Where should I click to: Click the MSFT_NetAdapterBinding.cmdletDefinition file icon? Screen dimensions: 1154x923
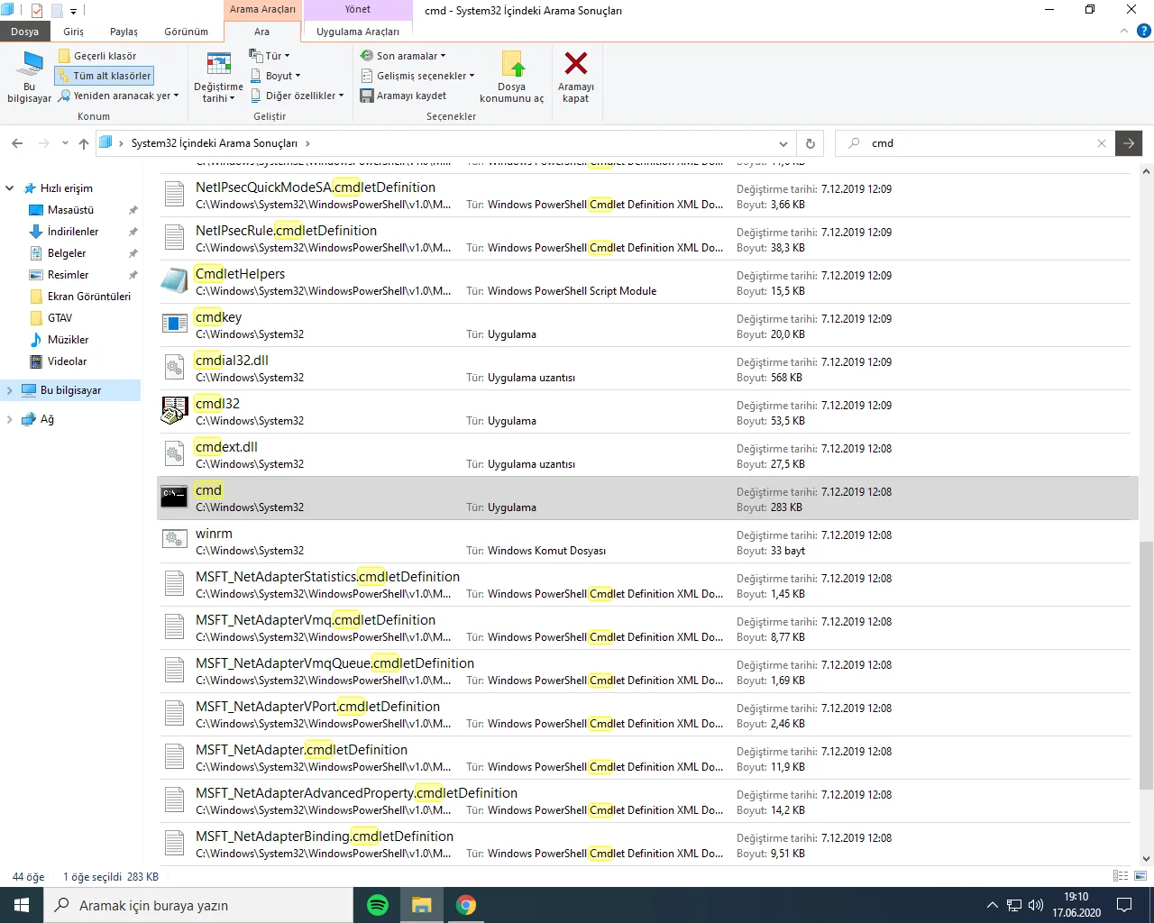pos(174,843)
